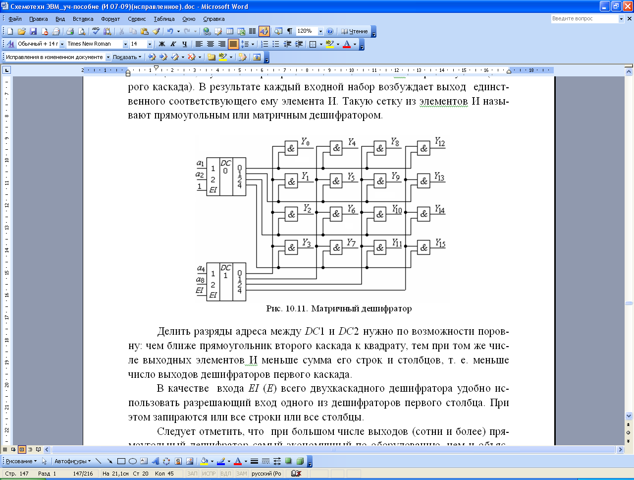Open the Справка menu
The height and width of the screenshot is (480, 634).
coord(214,19)
